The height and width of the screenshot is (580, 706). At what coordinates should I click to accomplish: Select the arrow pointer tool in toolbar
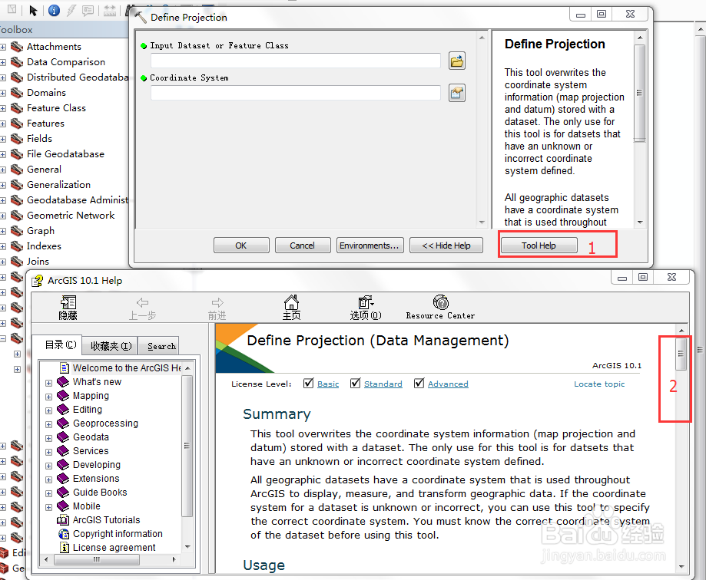coord(33,10)
